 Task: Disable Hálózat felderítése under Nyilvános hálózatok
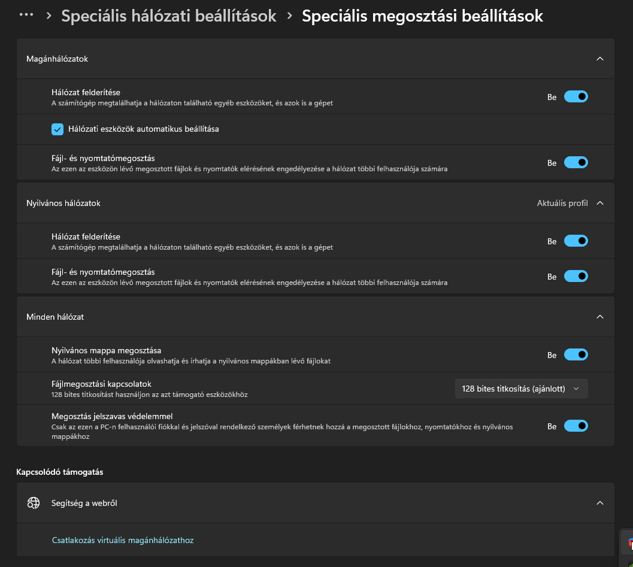[x=576, y=241]
